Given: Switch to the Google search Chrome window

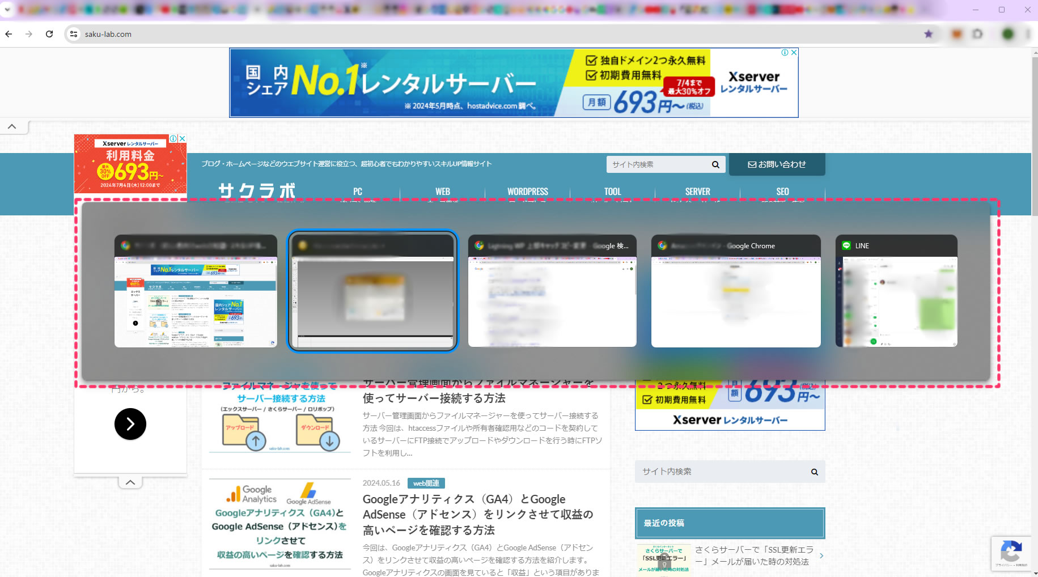Looking at the screenshot, I should pos(552,291).
